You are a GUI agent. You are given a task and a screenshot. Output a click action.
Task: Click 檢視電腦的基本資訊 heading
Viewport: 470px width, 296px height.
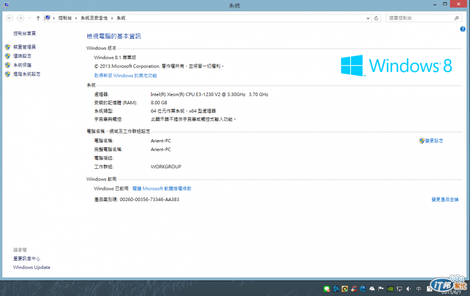click(113, 36)
